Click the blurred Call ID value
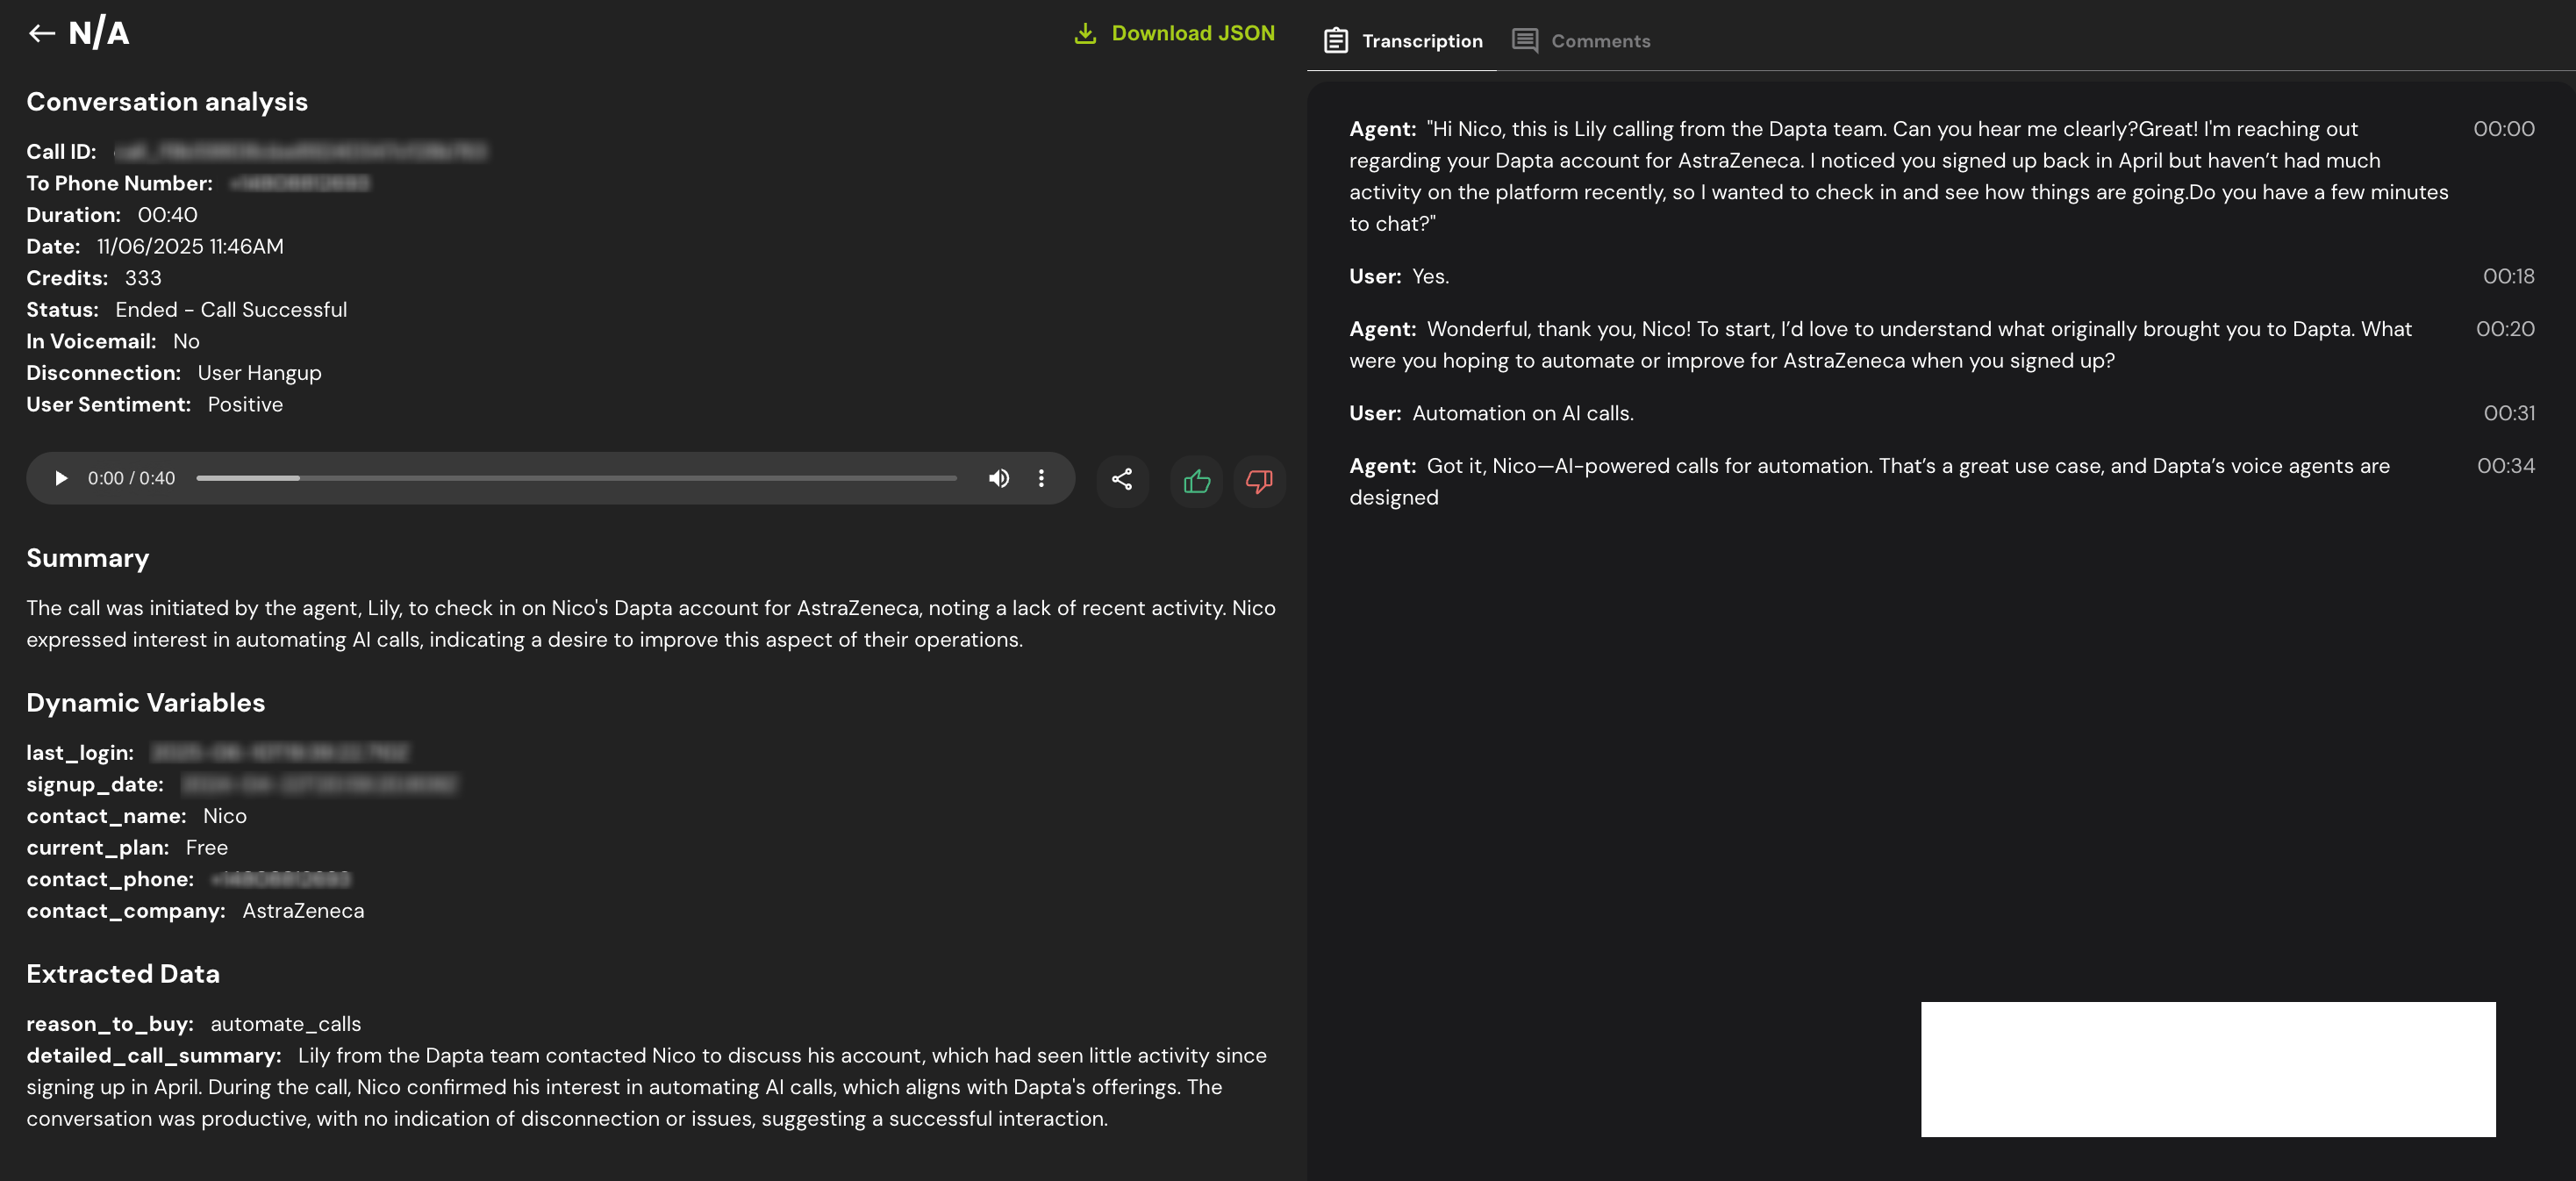 (x=300, y=152)
